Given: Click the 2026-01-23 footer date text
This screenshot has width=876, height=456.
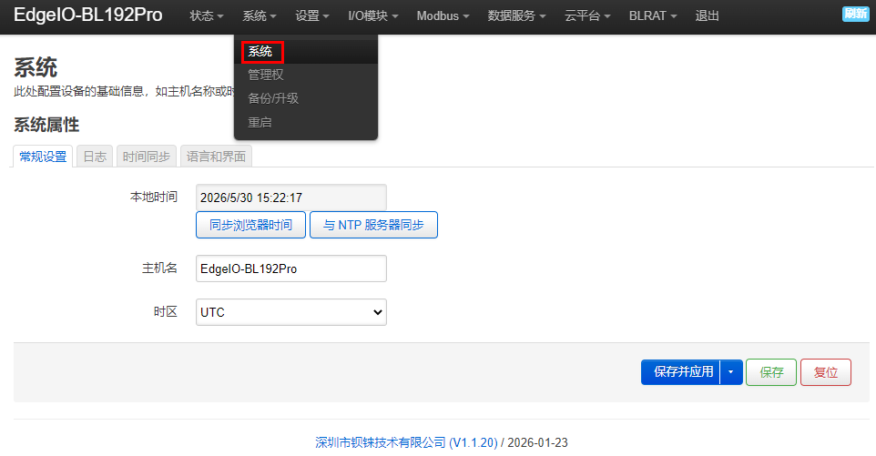Looking at the screenshot, I should pyautogui.click(x=537, y=442).
